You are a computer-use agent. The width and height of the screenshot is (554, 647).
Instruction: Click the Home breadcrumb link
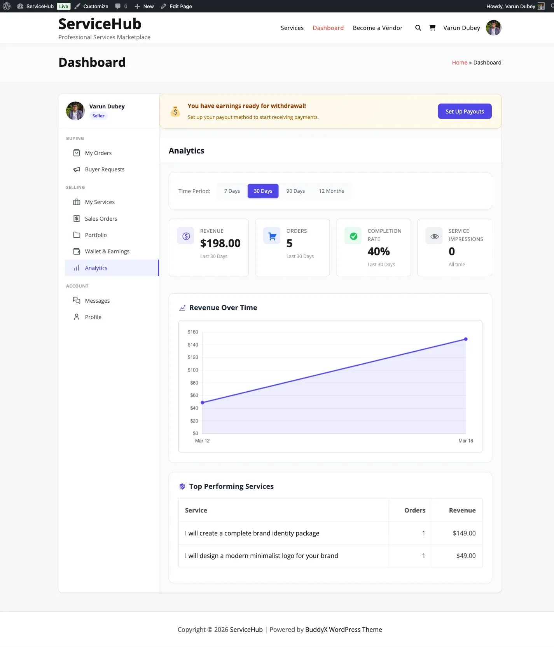[460, 63]
